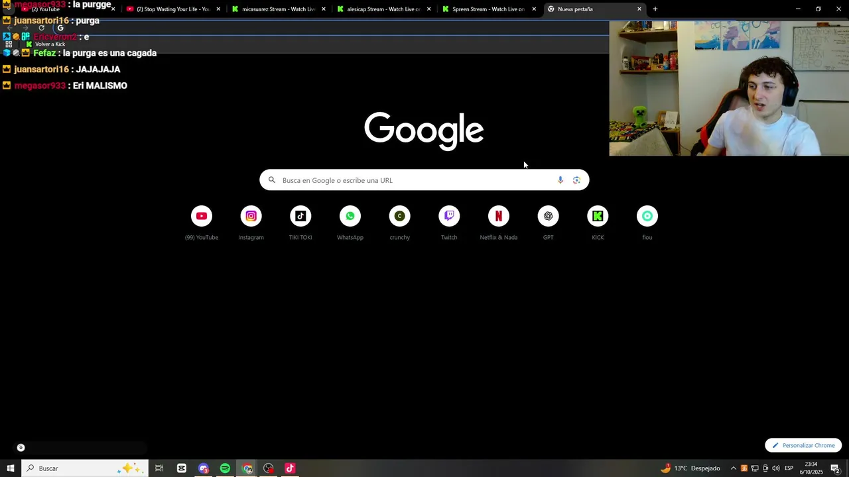The image size is (849, 477).
Task: Expand the hidden system tray icons
Action: pyautogui.click(x=734, y=468)
